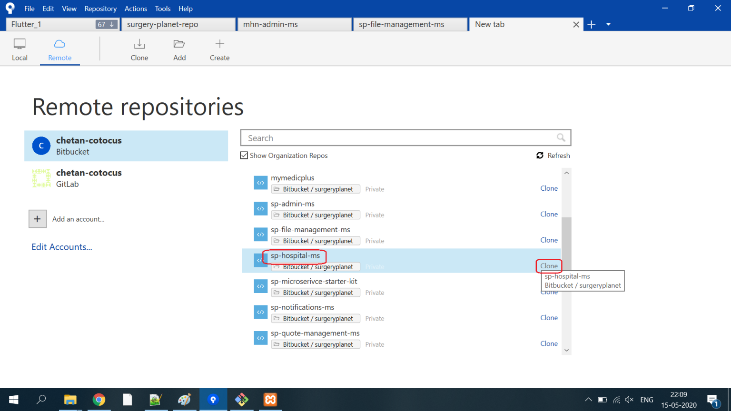Image resolution: width=731 pixels, height=411 pixels.
Task: Open the Actions menu
Action: (136, 9)
